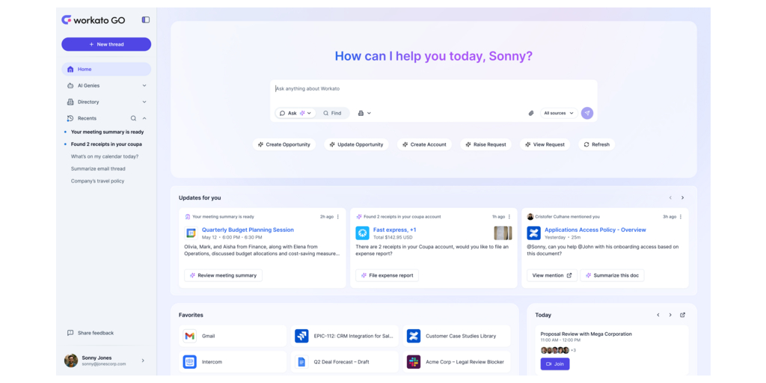This screenshot has height=383, width=766.
Task: Click the send arrow button
Action: point(587,113)
